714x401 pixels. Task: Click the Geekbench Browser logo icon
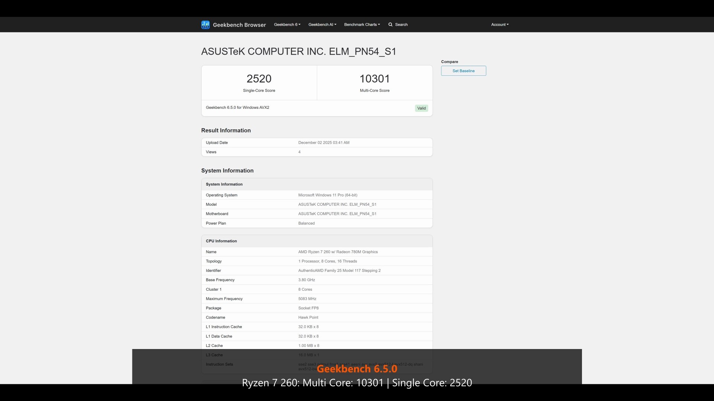click(x=205, y=25)
